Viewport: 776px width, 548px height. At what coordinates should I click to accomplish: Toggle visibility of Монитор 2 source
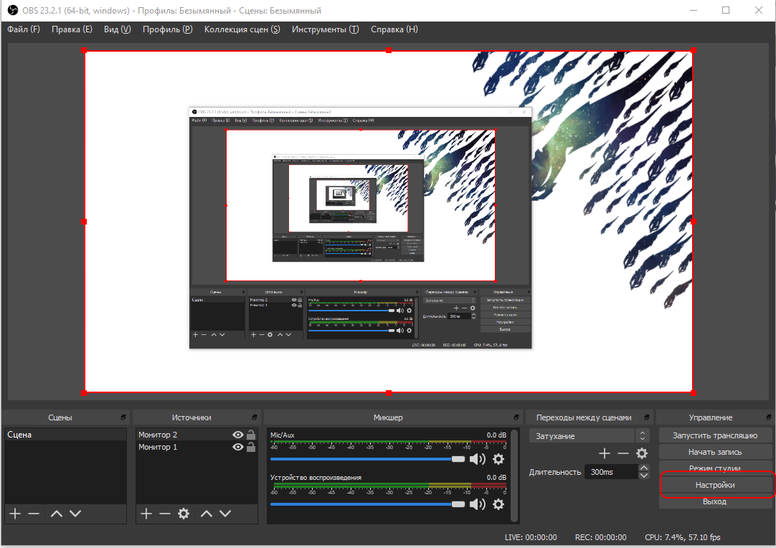[238, 435]
